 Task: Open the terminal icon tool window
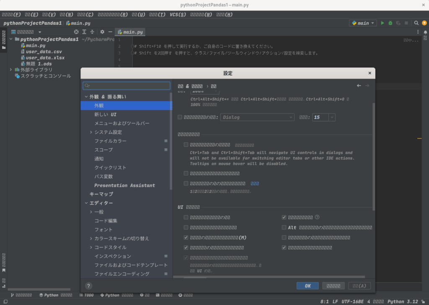[x=164, y=295]
